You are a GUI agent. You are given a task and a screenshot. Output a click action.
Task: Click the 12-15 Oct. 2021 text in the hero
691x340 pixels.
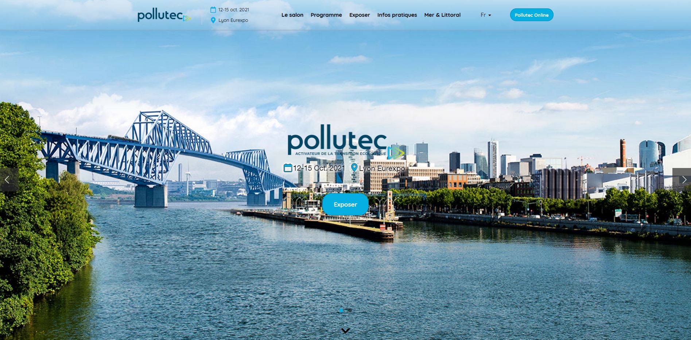(x=319, y=168)
